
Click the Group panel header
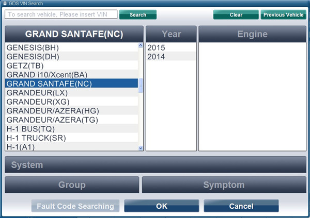tap(72, 185)
